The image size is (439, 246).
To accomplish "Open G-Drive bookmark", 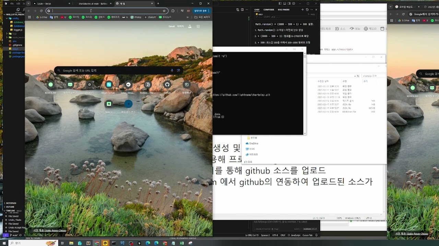I will [42, 17].
